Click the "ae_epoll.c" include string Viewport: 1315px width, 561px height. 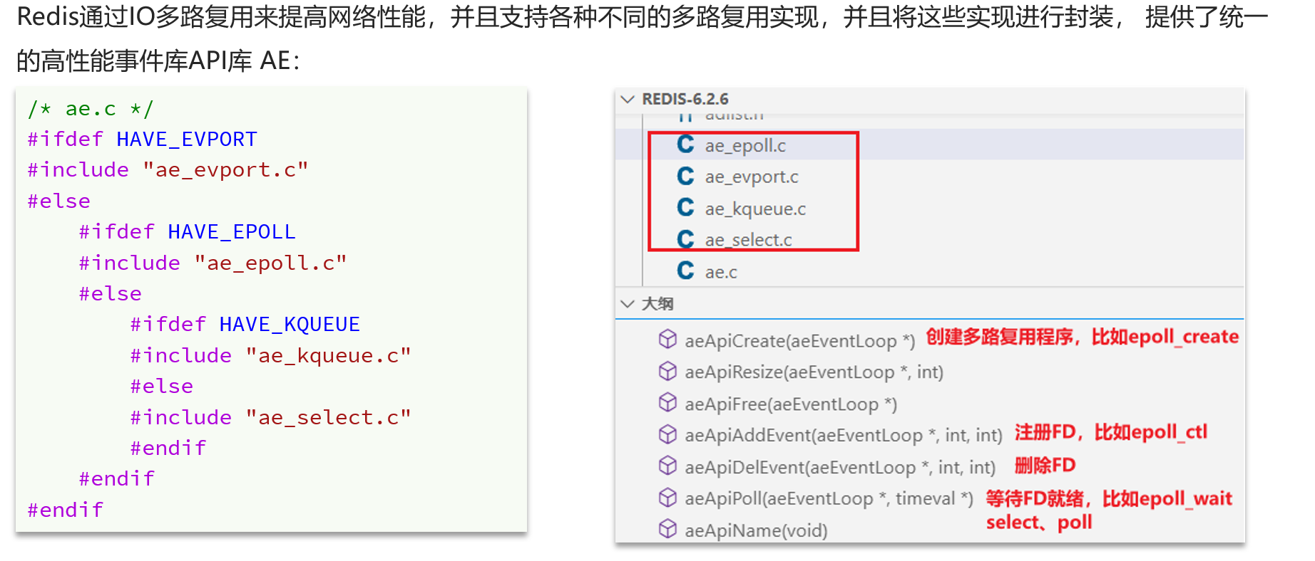pyautogui.click(x=270, y=263)
